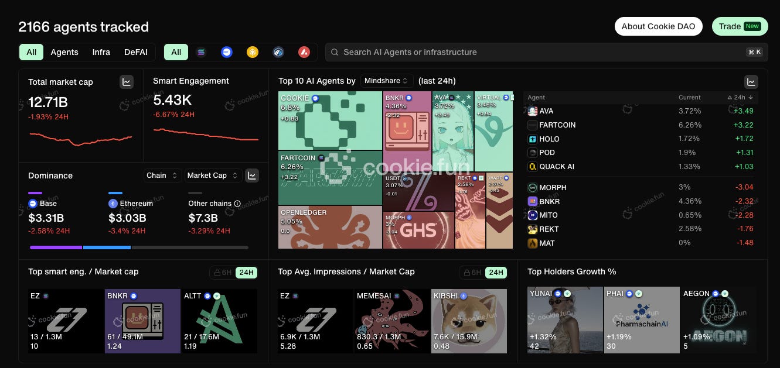
Task: Sort table by Current column
Action: coord(690,98)
